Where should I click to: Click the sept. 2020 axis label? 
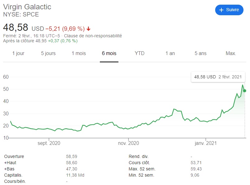49,143
